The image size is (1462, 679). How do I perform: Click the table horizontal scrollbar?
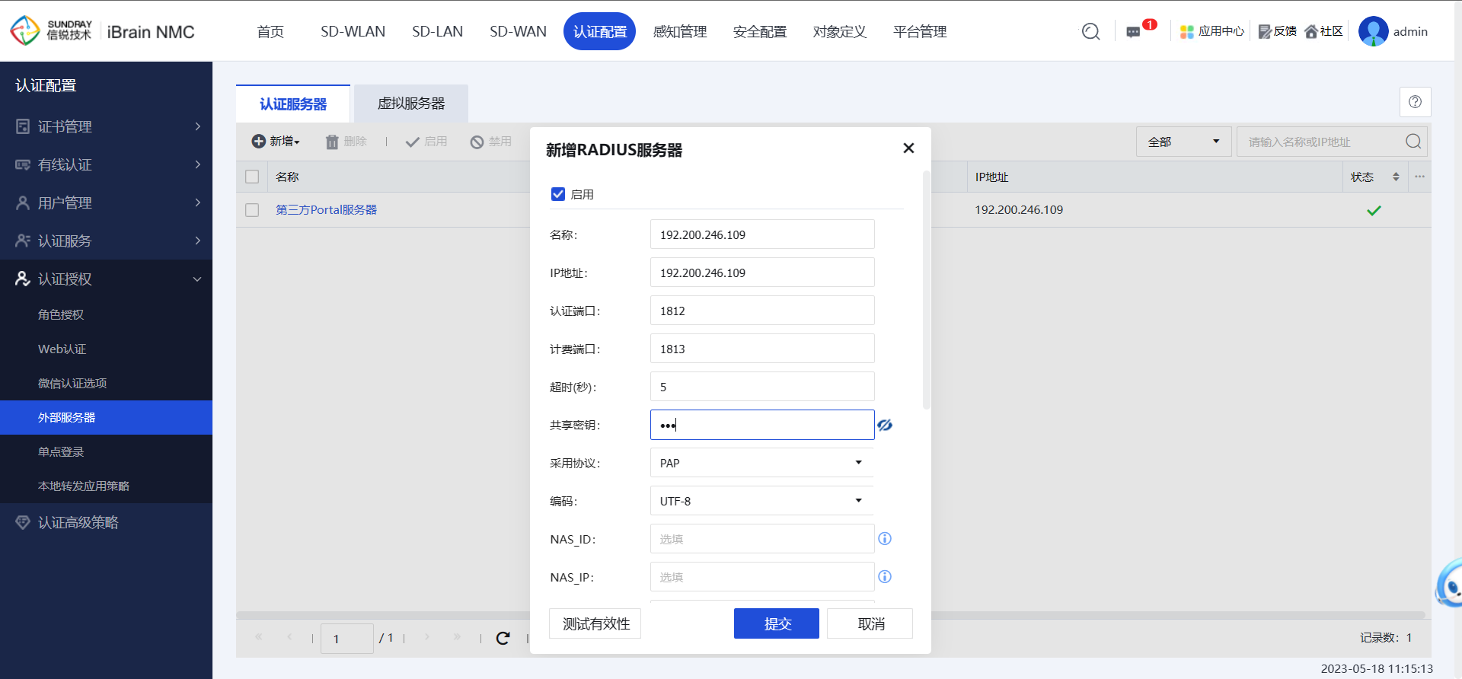(x=830, y=615)
